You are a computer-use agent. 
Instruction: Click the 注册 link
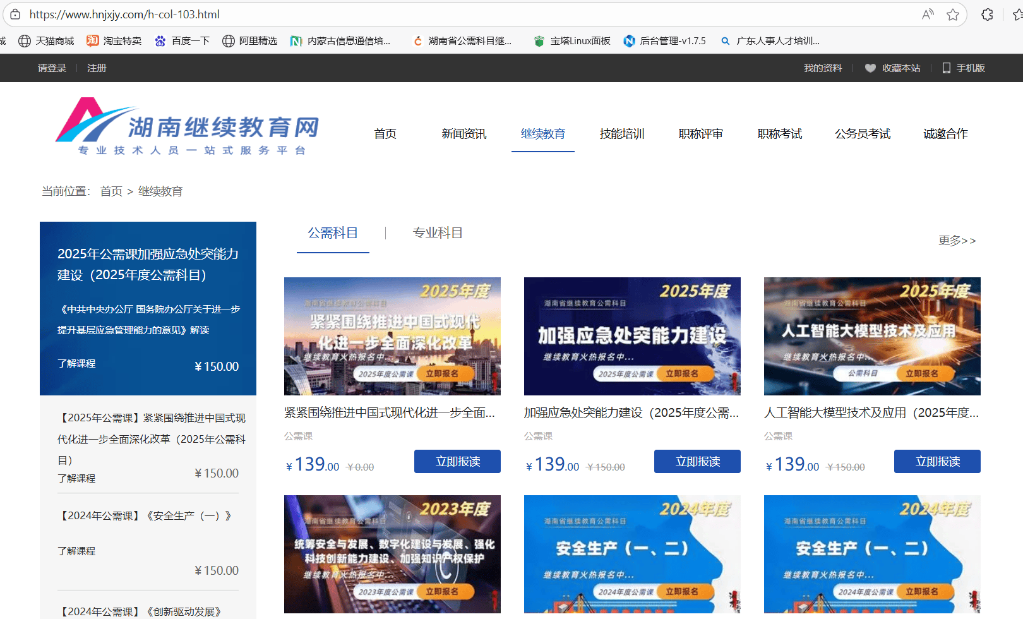tap(97, 68)
